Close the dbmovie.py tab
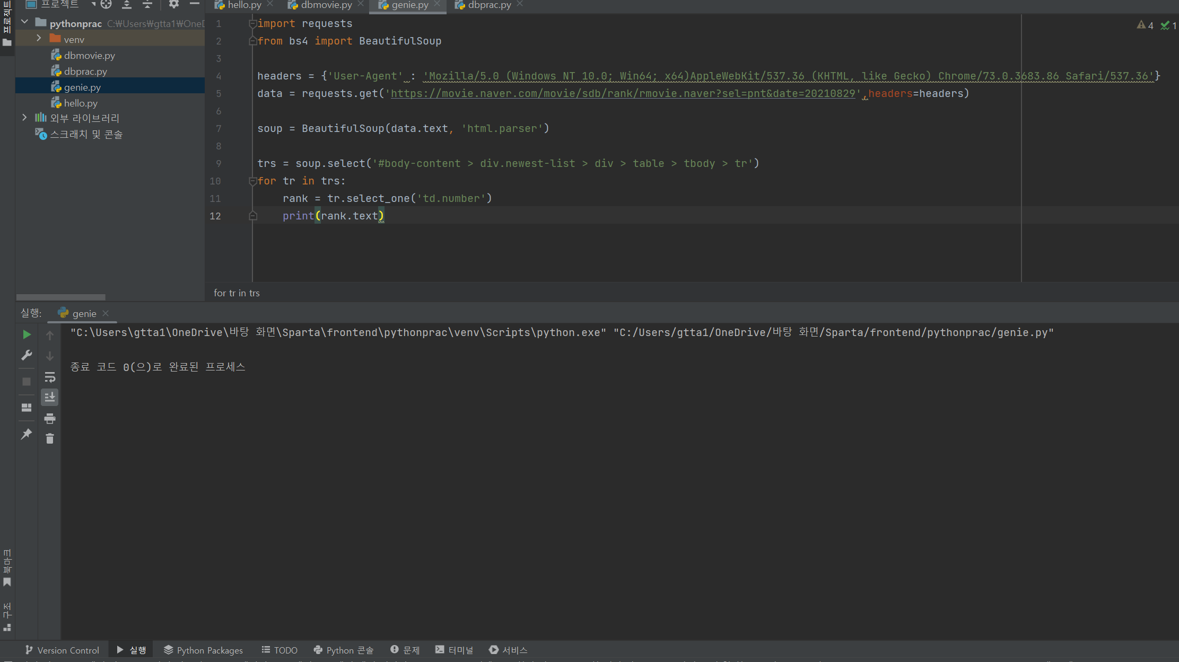1179x662 pixels. click(361, 4)
